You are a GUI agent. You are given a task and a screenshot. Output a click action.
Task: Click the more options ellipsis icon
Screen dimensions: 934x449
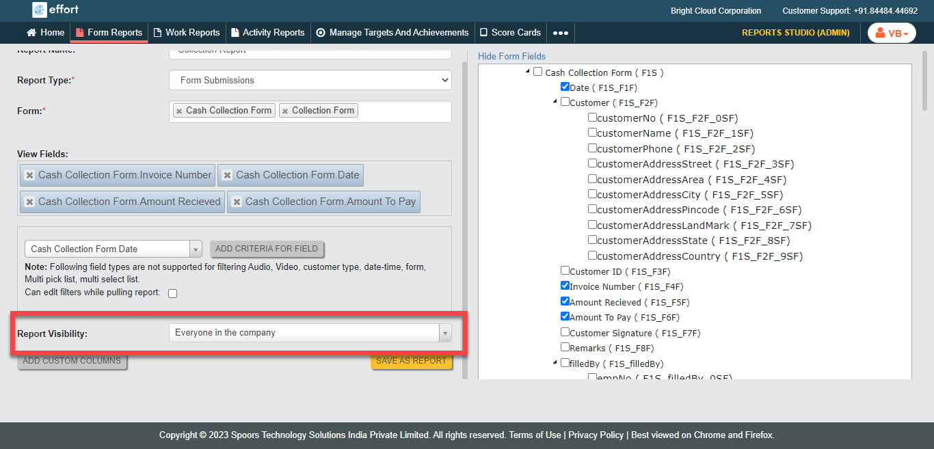560,33
